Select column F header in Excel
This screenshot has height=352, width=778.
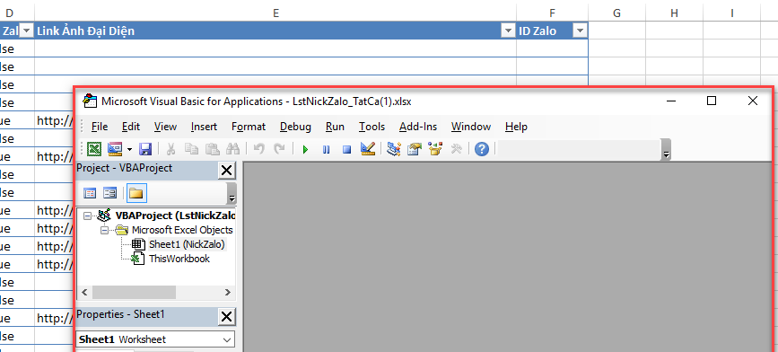(552, 13)
